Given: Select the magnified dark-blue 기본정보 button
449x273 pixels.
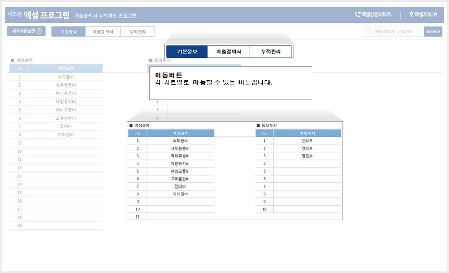Looking at the screenshot, I should [187, 52].
